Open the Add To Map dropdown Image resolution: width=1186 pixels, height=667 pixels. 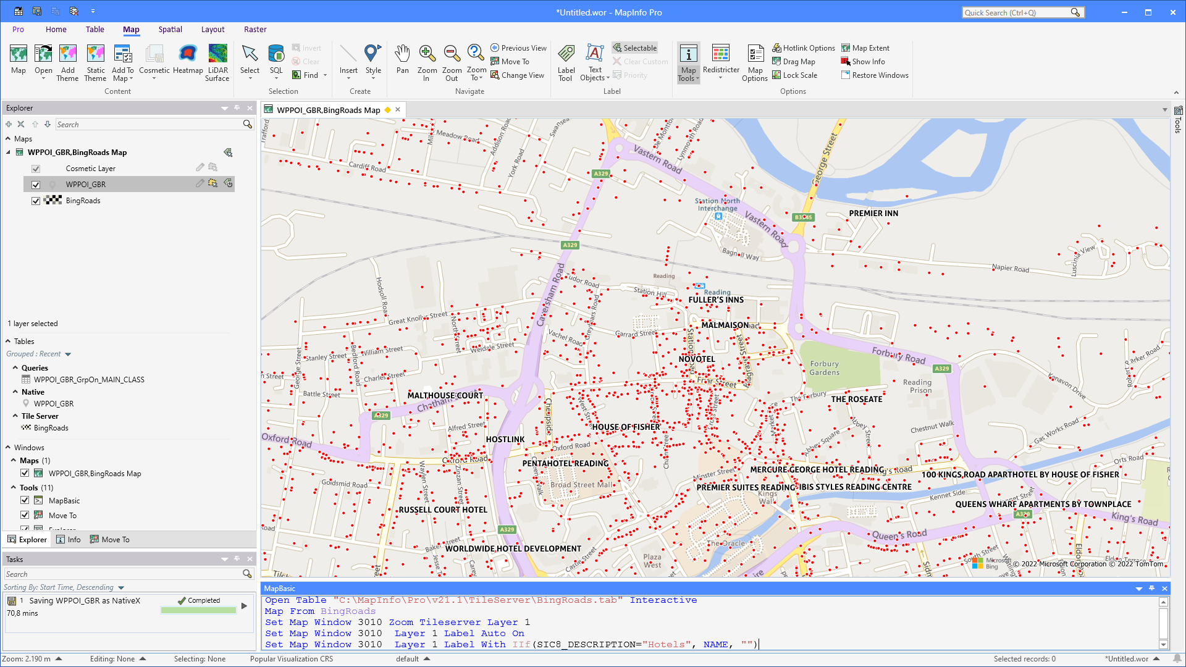122,74
